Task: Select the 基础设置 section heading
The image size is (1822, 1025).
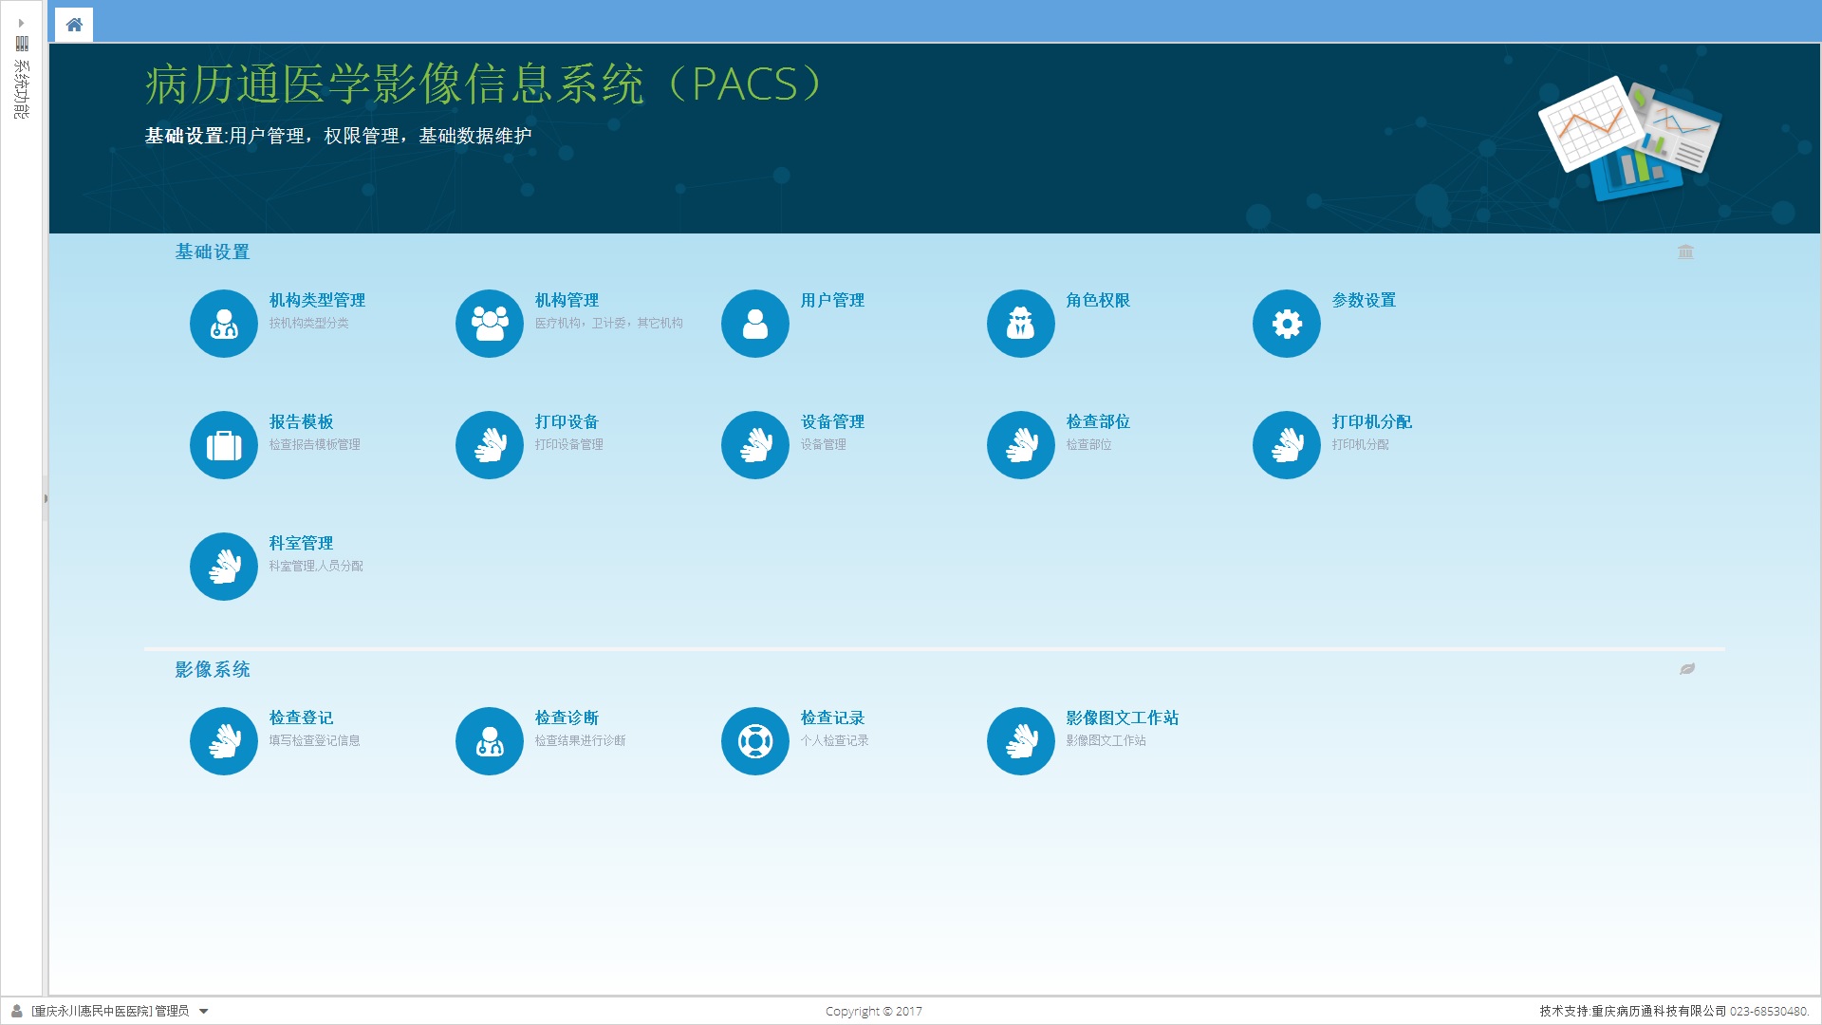Action: (213, 252)
